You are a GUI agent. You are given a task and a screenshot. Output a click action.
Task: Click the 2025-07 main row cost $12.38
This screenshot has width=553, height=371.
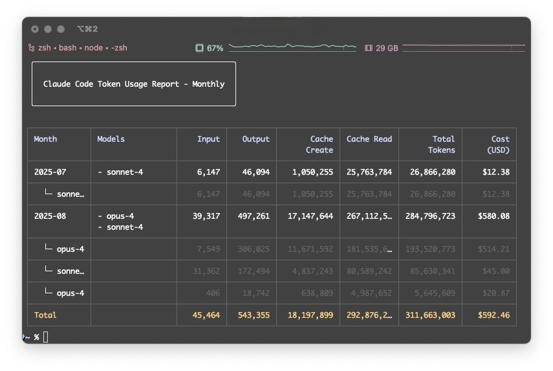[496, 172]
